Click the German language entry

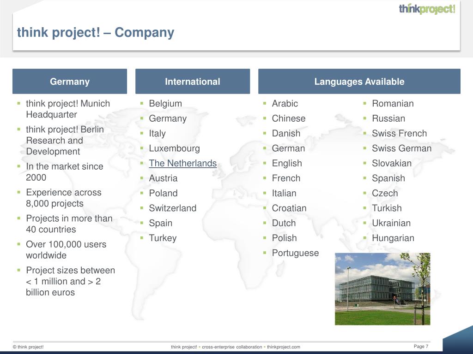[x=288, y=148]
